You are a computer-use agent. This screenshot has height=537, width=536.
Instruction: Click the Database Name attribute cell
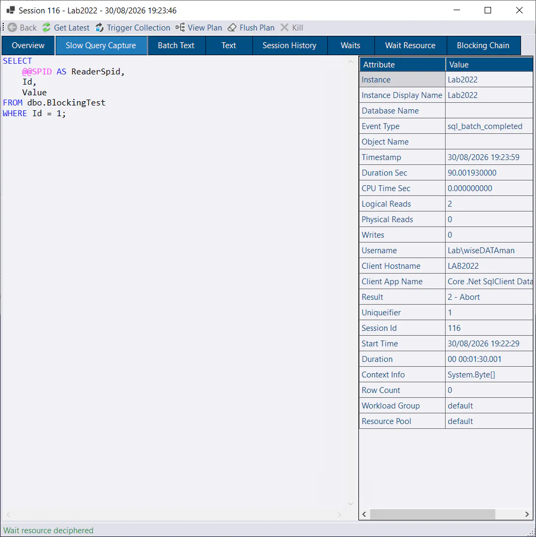coord(402,111)
